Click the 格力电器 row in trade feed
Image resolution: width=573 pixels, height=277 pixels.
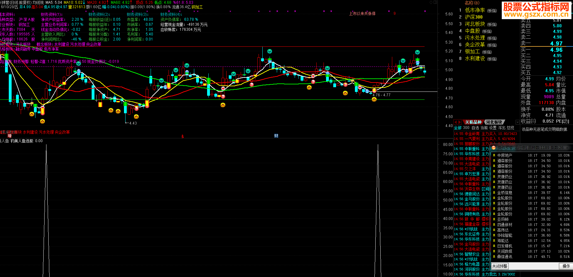(472, 264)
